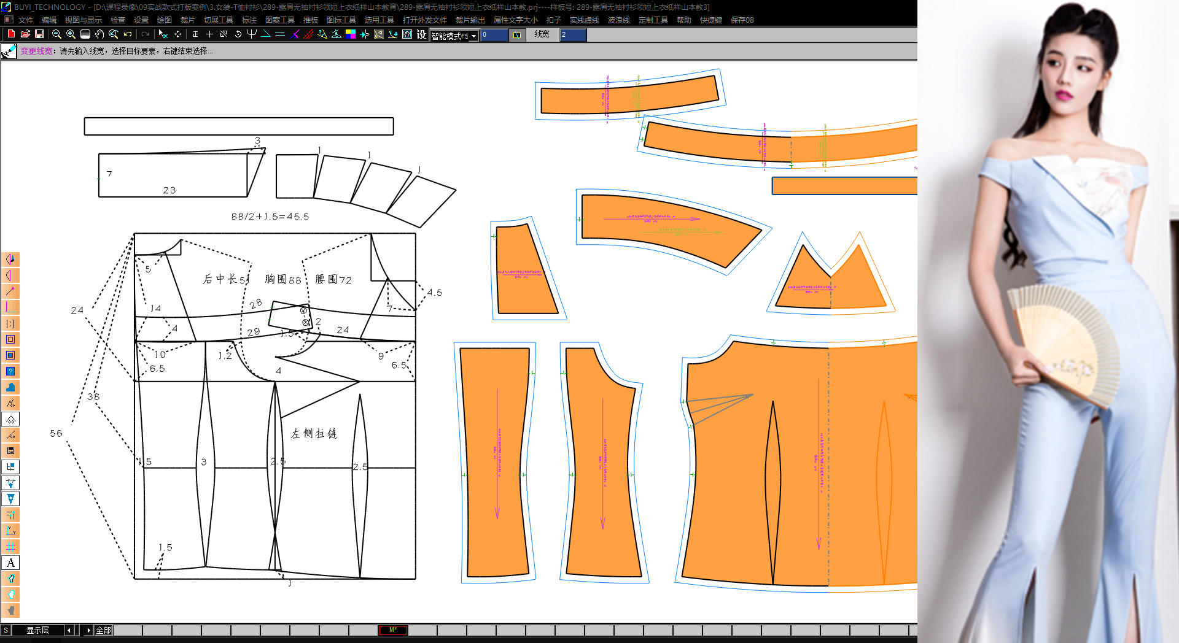This screenshot has height=643, width=1179.
Task: Open the 智能模式F5 mode dropdown
Action: coord(473,36)
